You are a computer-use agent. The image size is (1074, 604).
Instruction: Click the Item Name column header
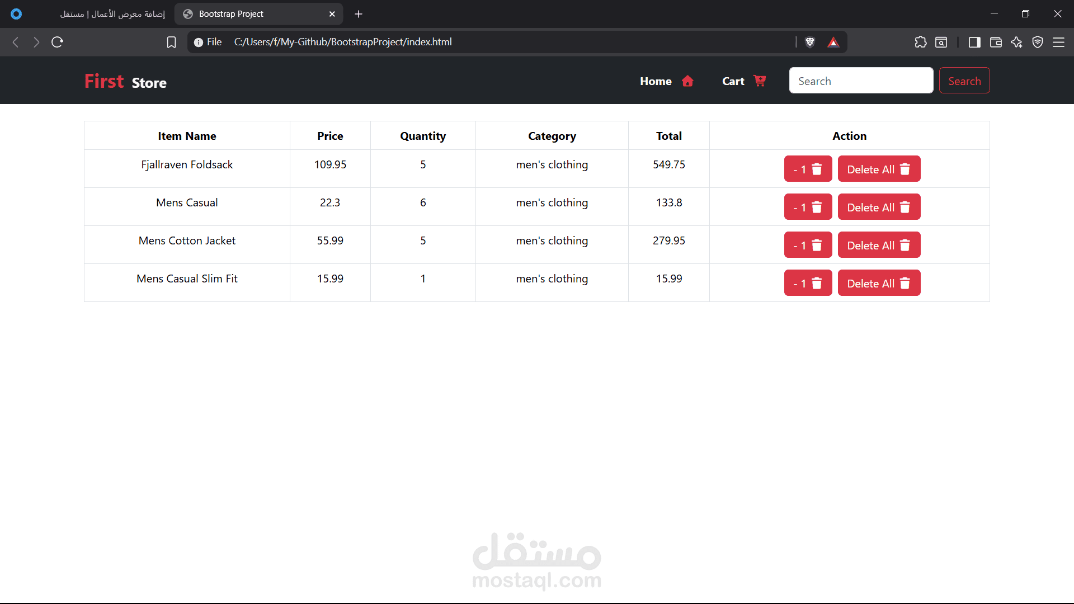pos(187,136)
